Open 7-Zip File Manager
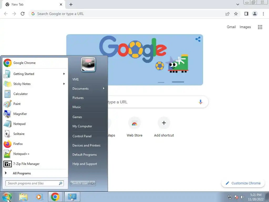The width and height of the screenshot is (269, 202). click(x=35, y=164)
